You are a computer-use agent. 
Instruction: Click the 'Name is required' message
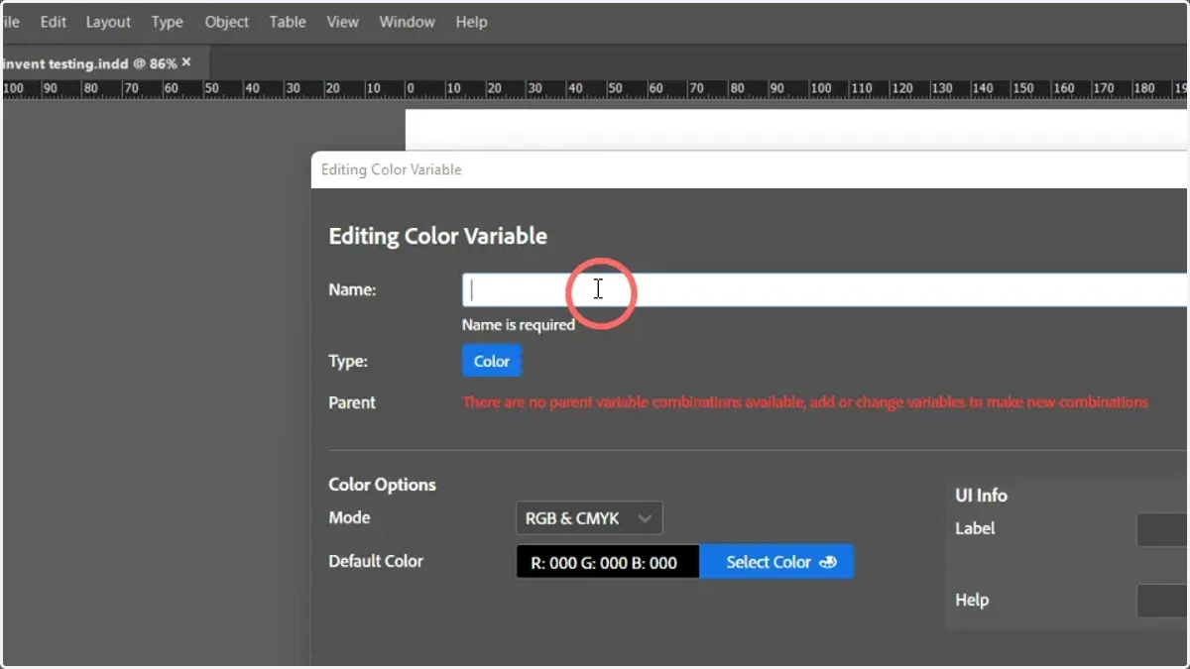(x=519, y=324)
